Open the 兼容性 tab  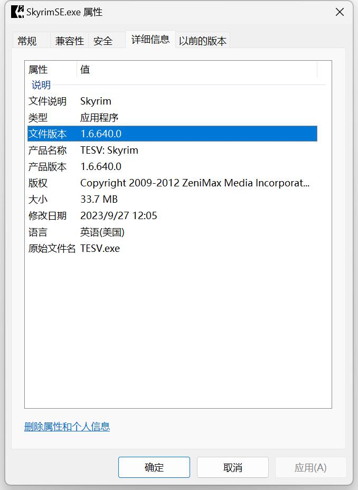point(69,41)
